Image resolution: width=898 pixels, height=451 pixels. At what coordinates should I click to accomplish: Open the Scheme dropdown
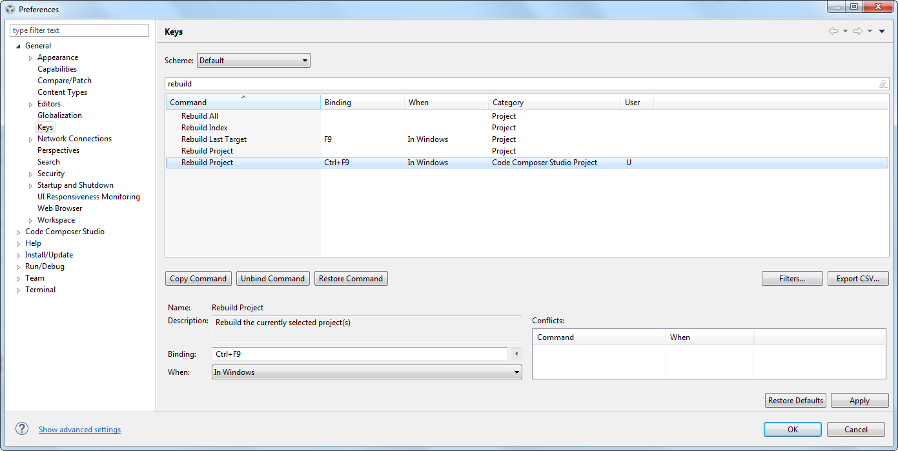[254, 61]
